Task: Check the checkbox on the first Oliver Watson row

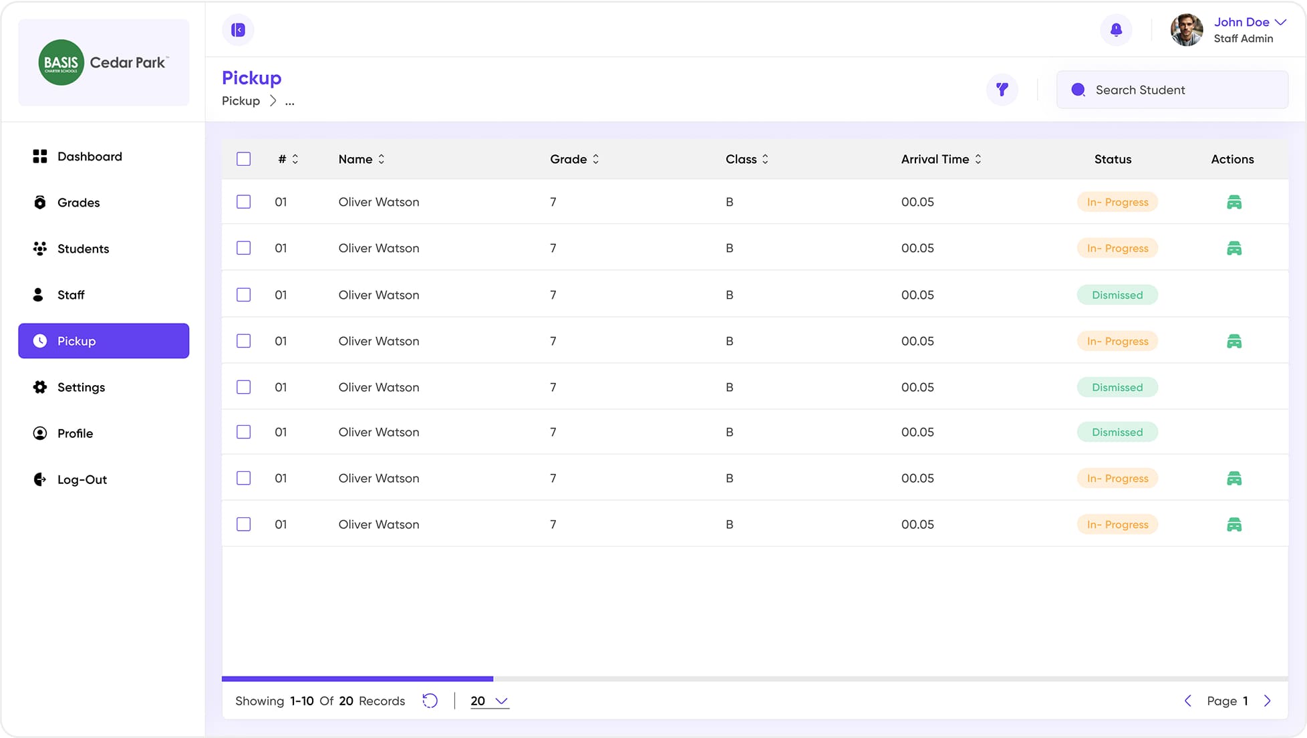Action: tap(243, 201)
